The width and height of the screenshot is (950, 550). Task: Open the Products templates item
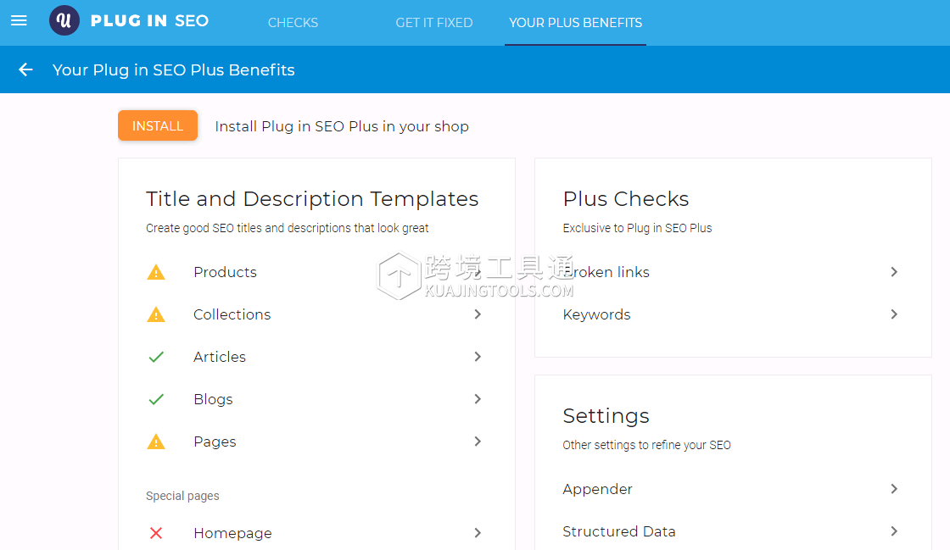click(225, 272)
